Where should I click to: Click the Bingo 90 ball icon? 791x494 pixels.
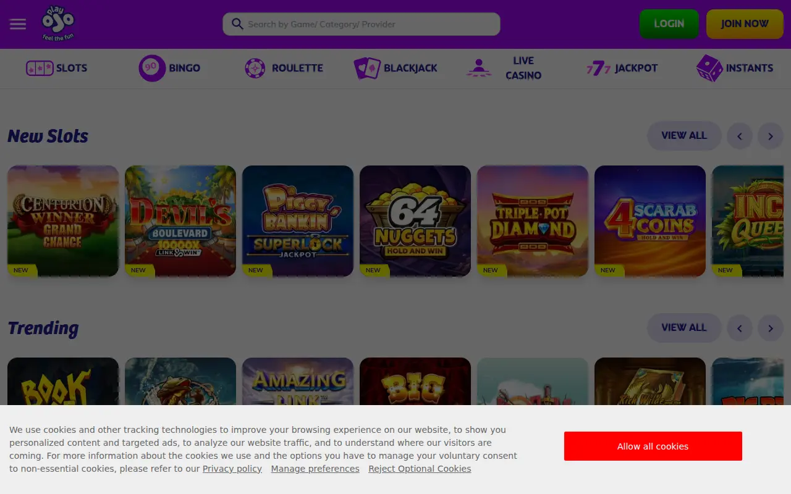[x=152, y=68]
